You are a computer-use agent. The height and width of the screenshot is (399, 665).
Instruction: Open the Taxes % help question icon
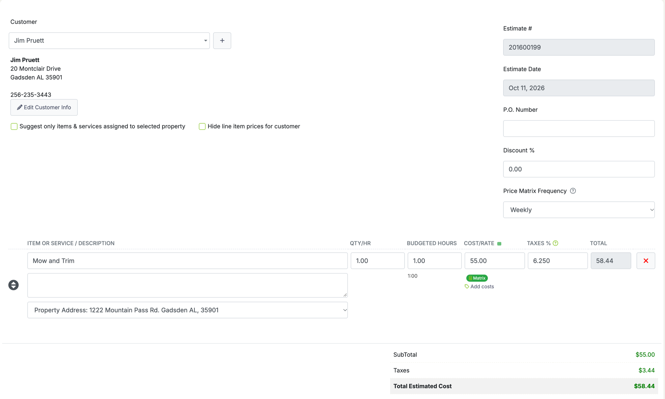(555, 243)
